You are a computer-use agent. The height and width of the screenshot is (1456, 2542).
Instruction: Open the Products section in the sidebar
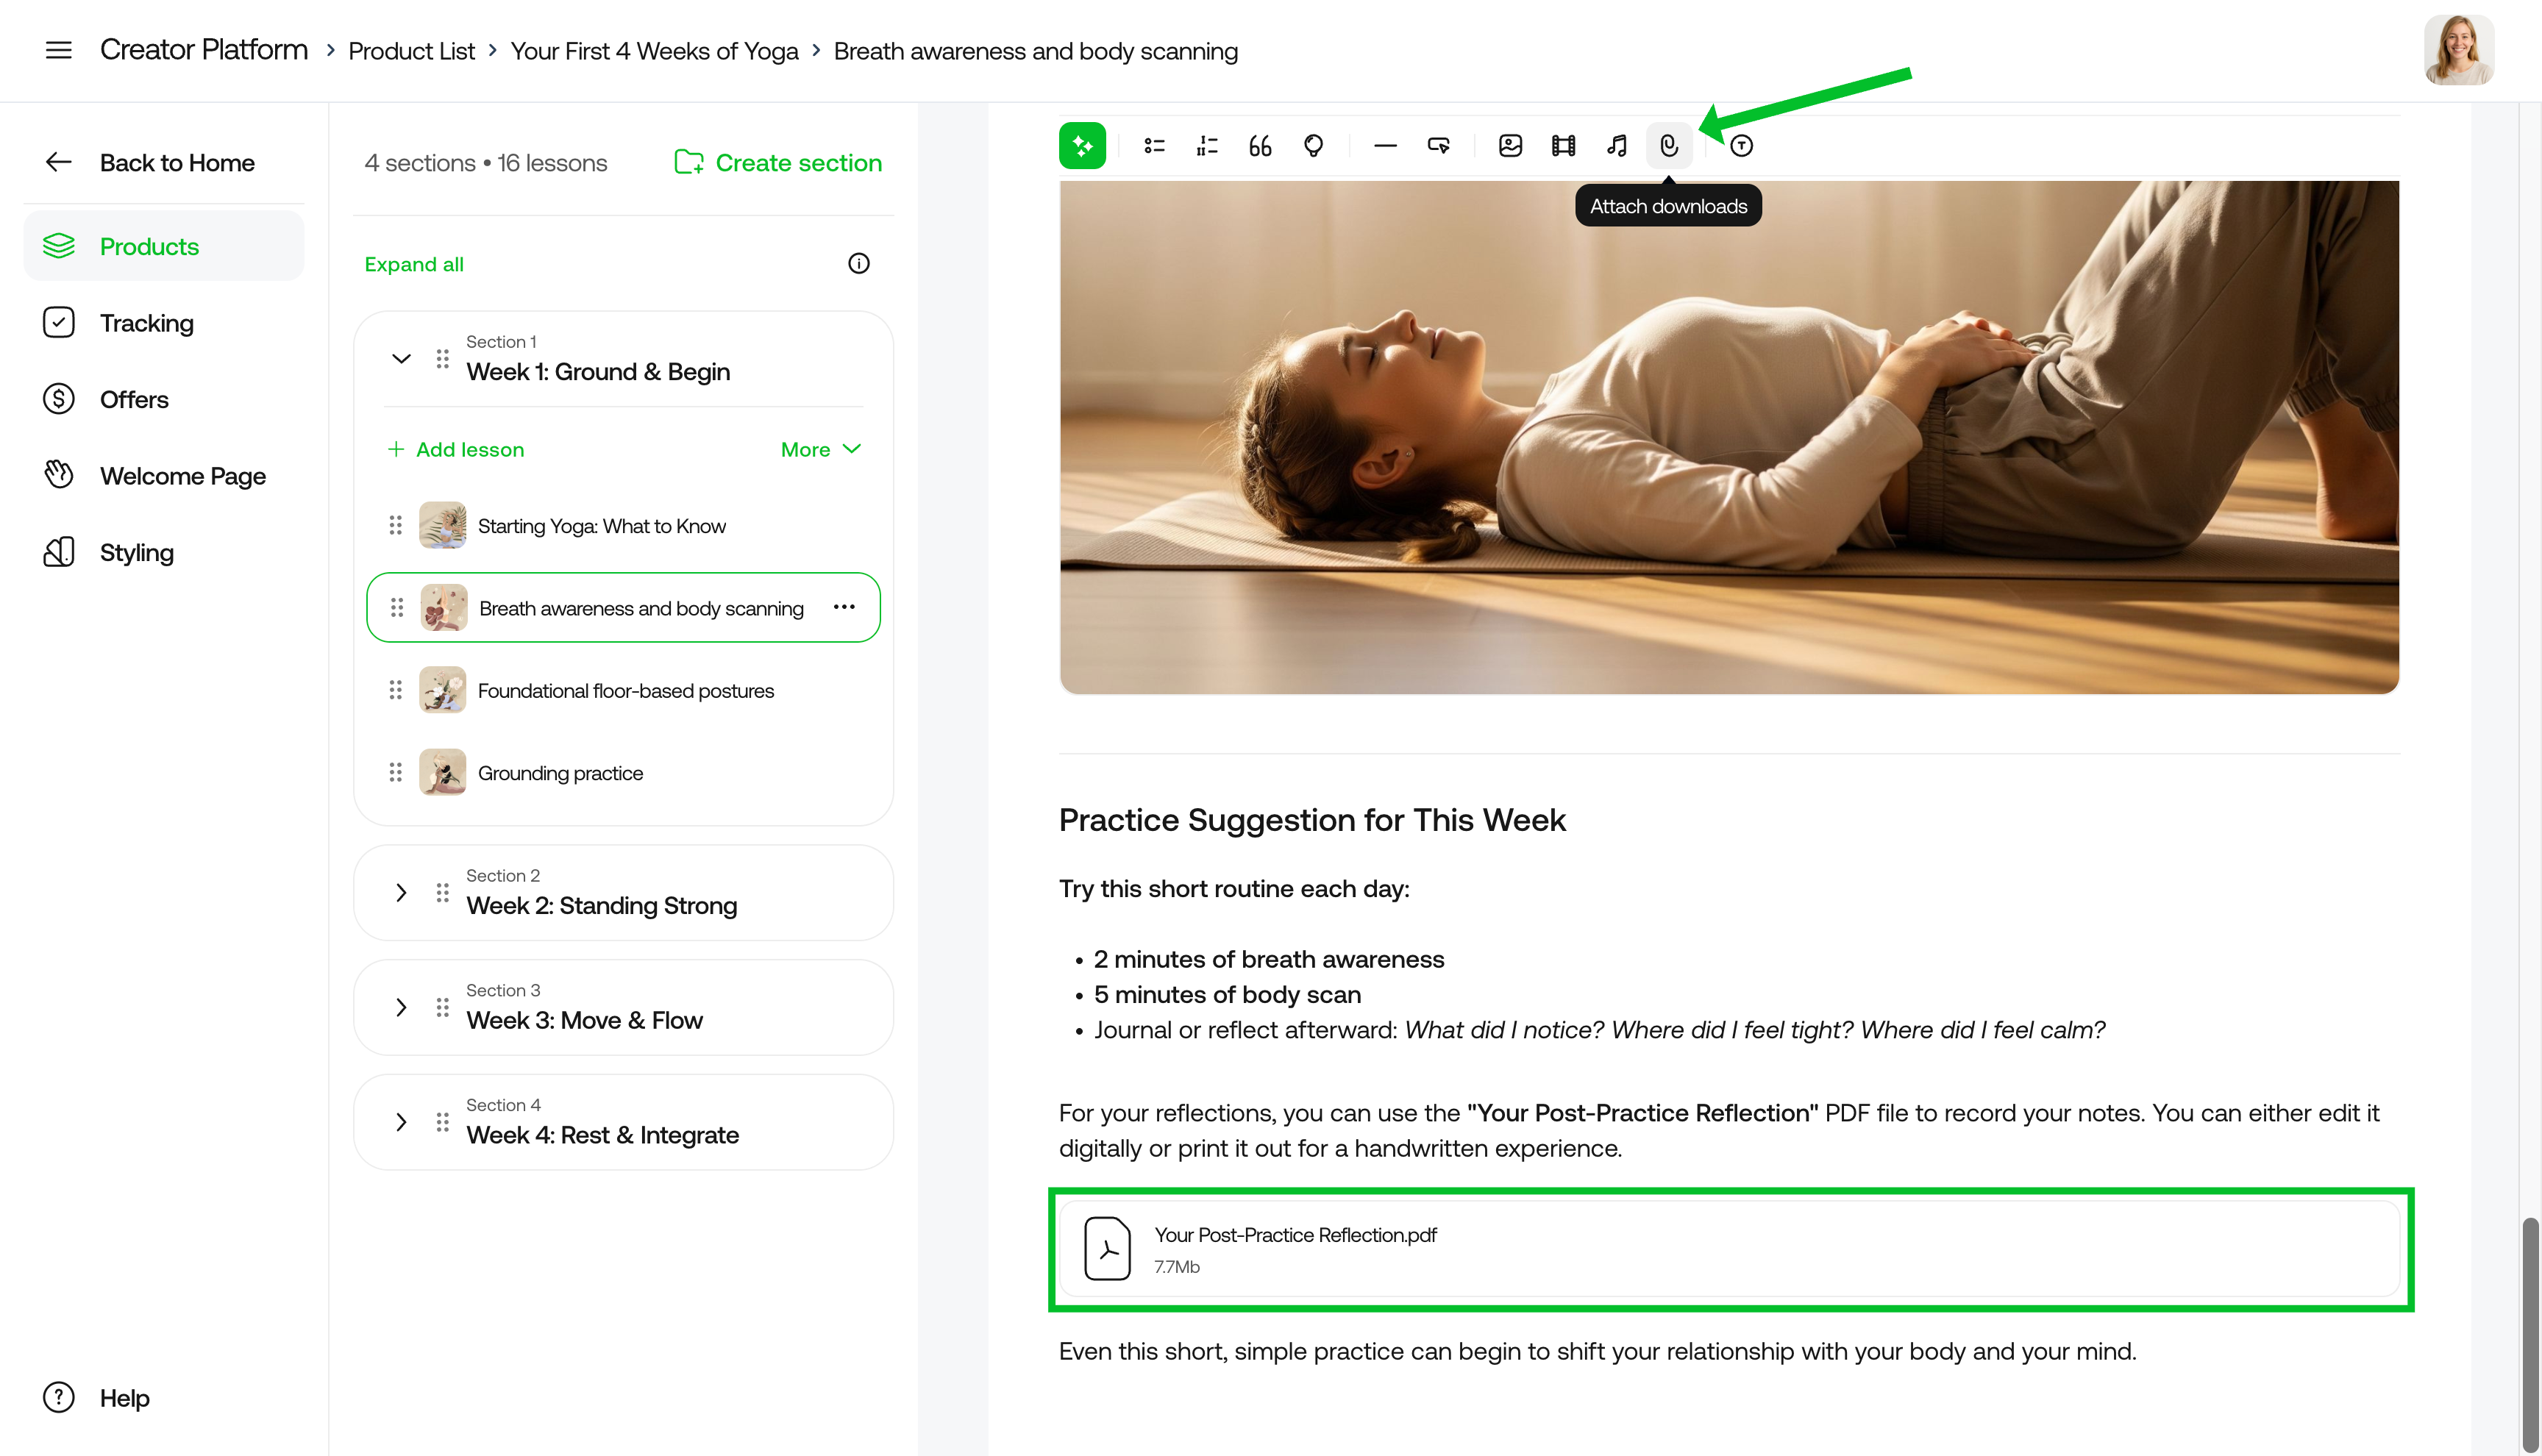tap(148, 246)
